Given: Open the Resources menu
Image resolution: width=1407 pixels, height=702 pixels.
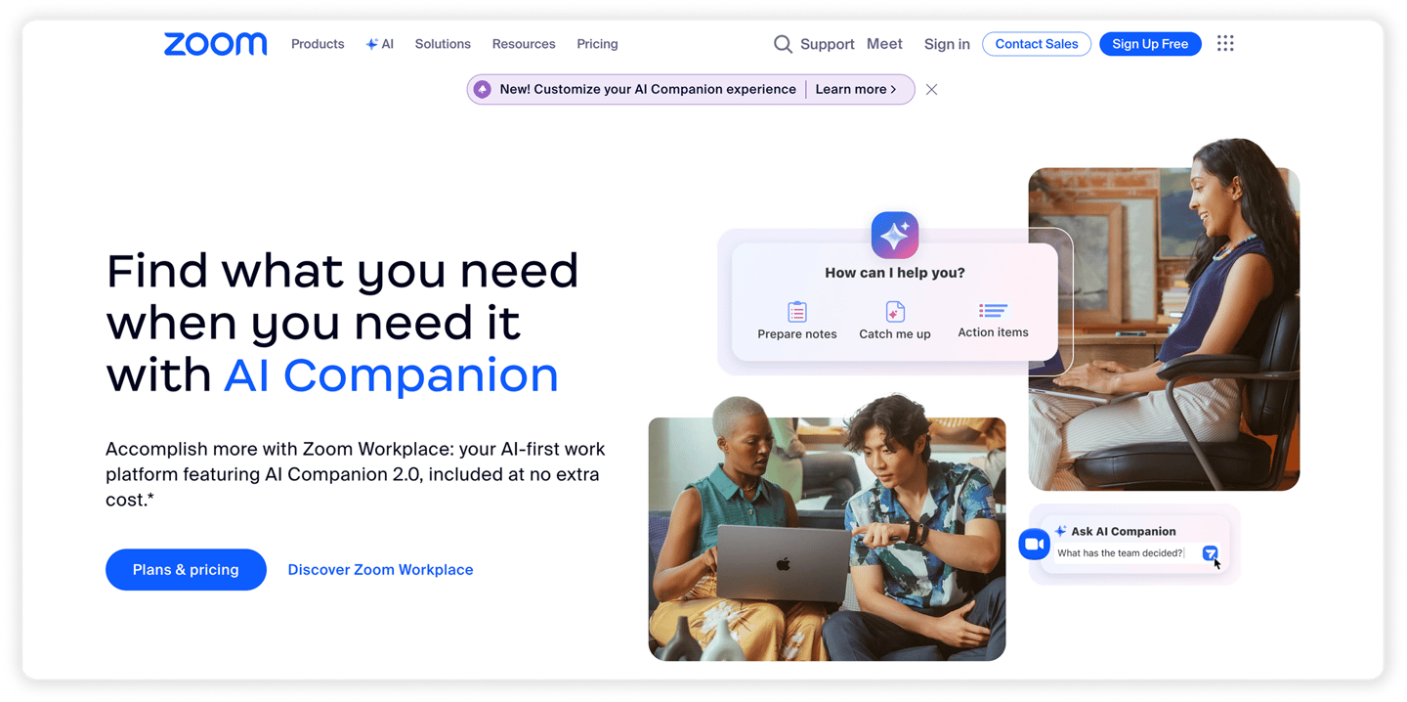Looking at the screenshot, I should coord(524,44).
